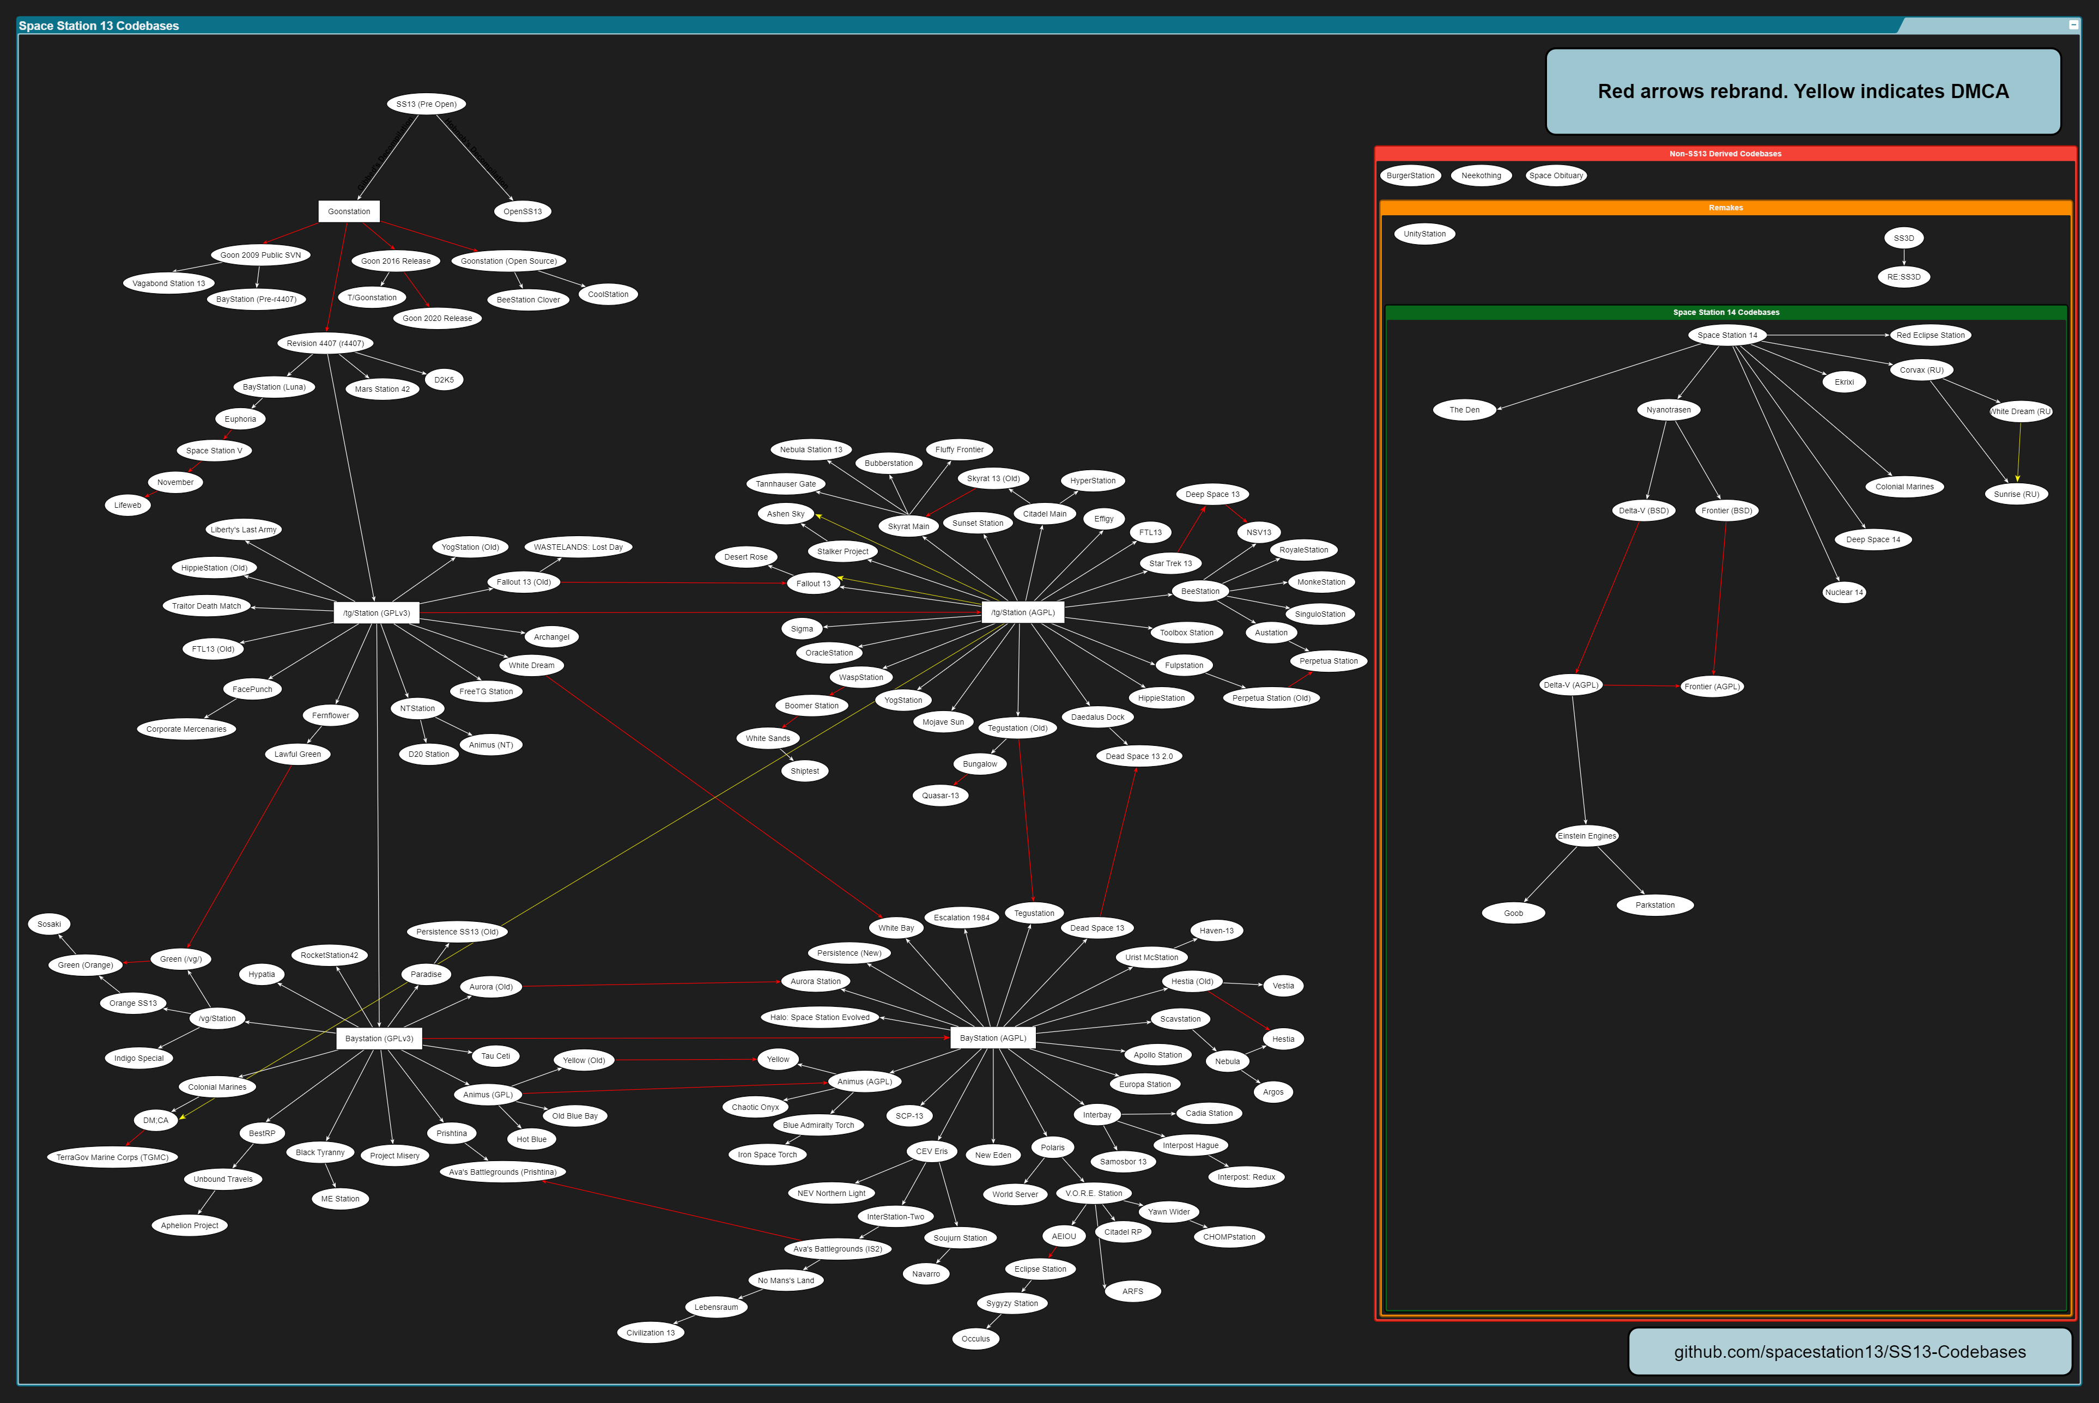Click the TerraGov Marine Corps (TGMC) node
Screen dimensions: 2099x1403
(113, 1157)
